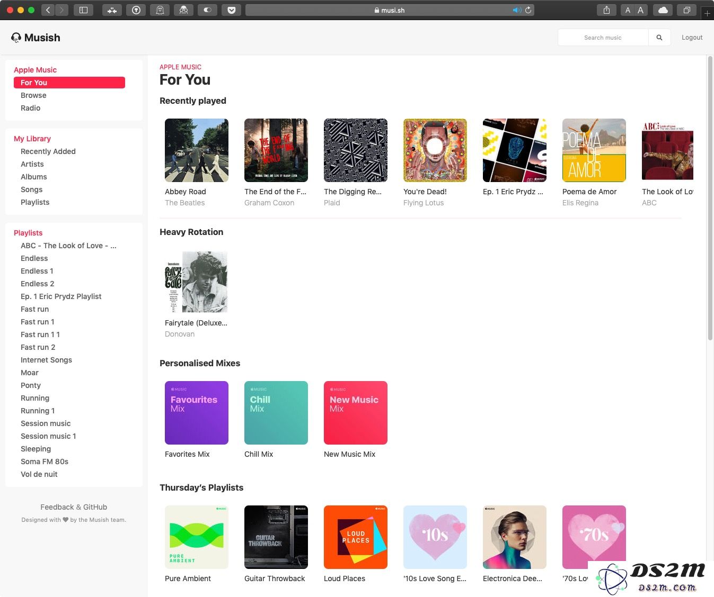Open the Internet Songs playlist

(46, 360)
